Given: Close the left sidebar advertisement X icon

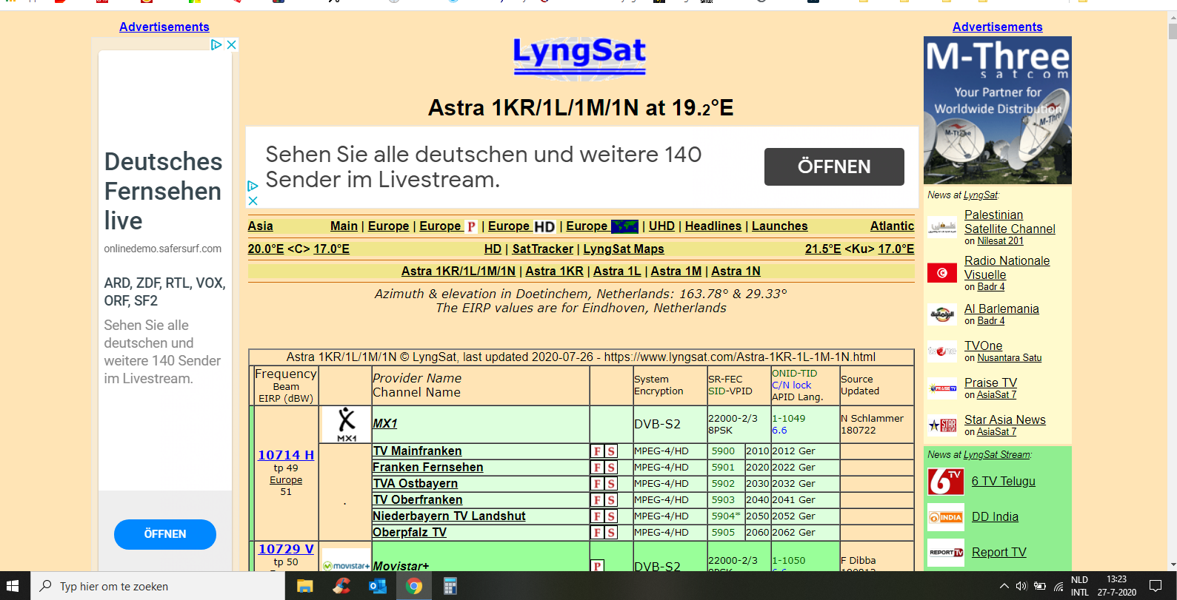Looking at the screenshot, I should point(232,45).
